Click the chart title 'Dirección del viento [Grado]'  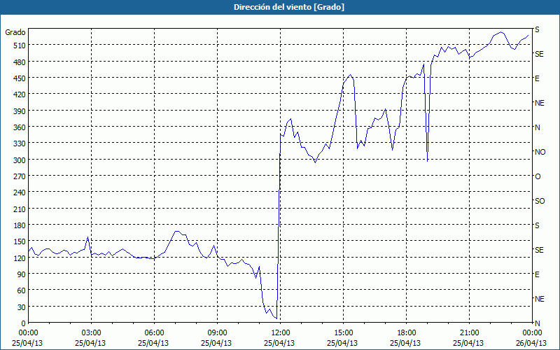289,7
